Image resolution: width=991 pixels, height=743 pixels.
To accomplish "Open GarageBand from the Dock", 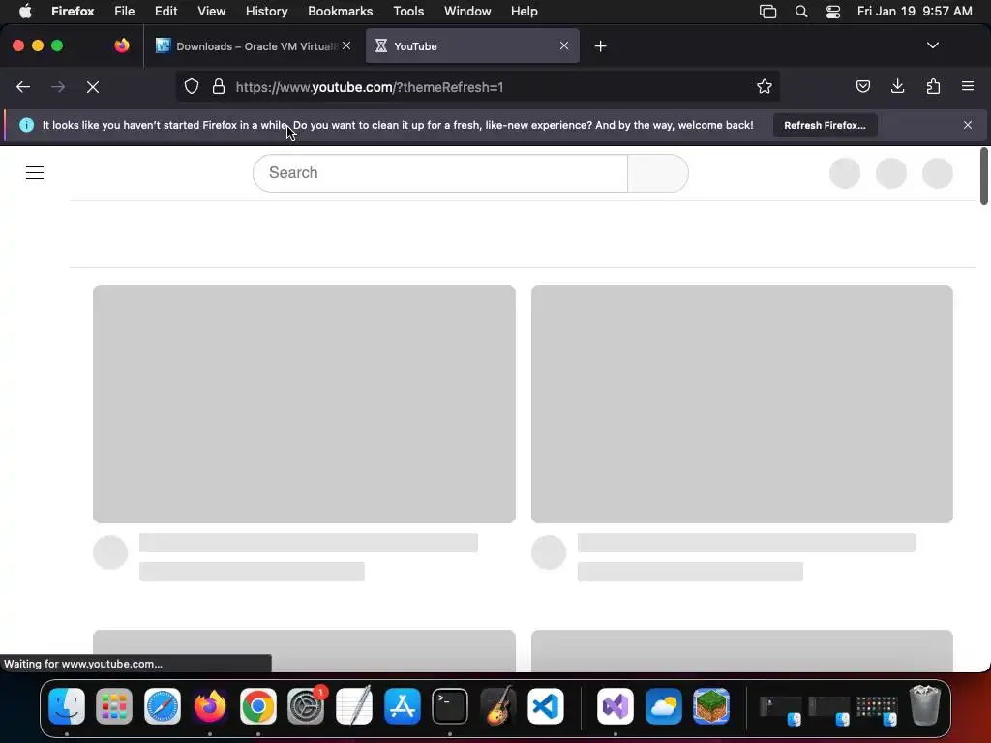I will pos(497,705).
